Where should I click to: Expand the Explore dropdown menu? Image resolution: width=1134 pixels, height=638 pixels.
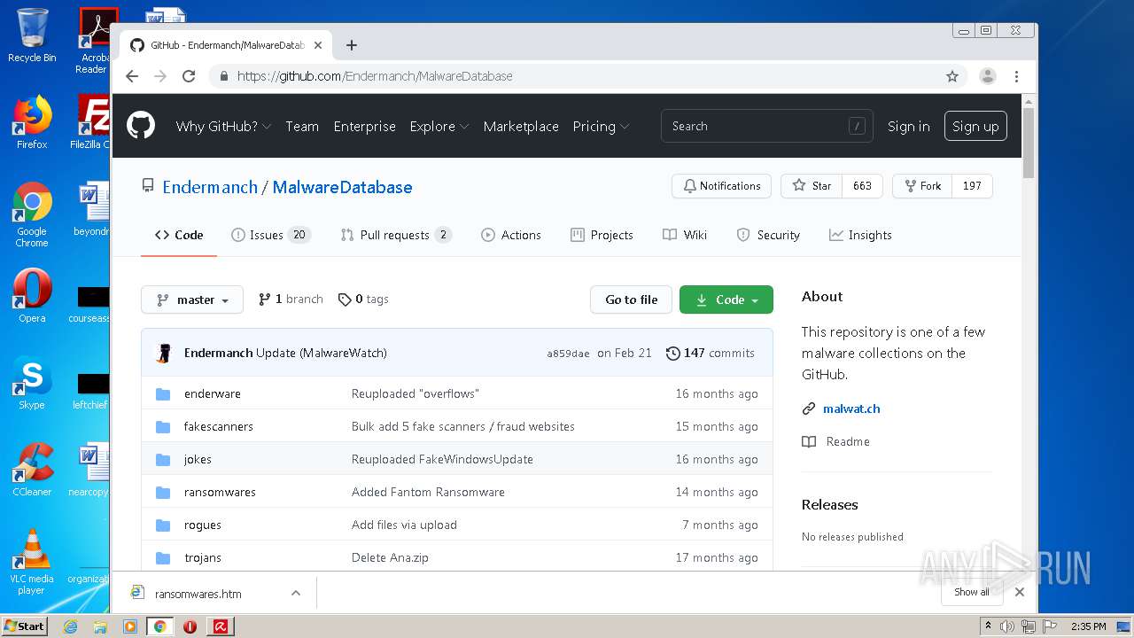point(439,126)
